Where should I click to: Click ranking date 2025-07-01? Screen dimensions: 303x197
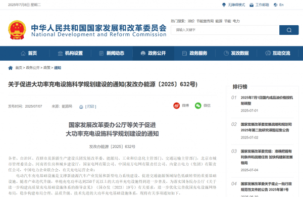pyautogui.click(x=249, y=111)
